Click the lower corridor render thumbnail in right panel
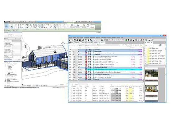This screenshot has width=171, height=124. [151, 88]
